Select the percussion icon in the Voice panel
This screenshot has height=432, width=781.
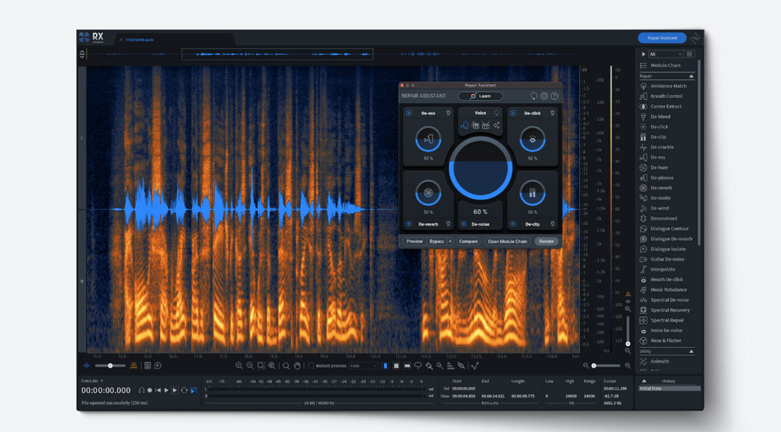(485, 125)
